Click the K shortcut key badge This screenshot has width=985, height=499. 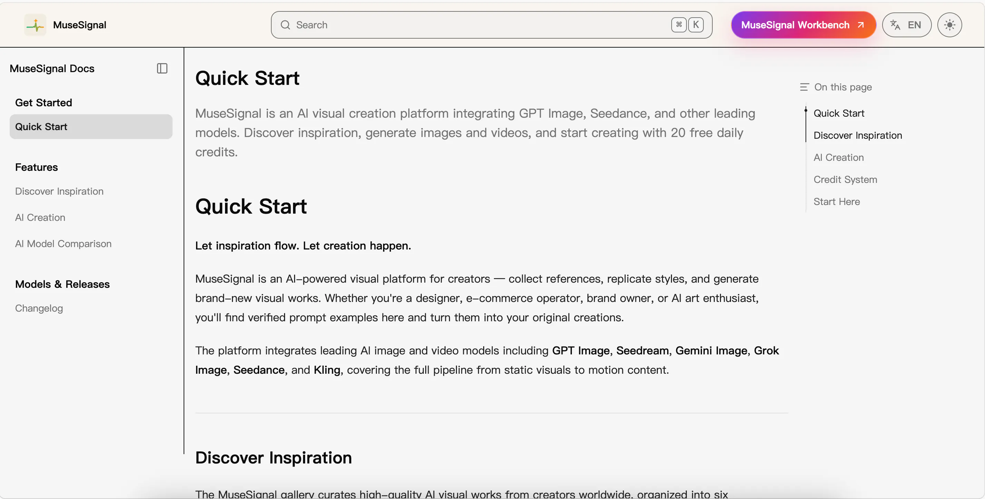click(x=696, y=25)
